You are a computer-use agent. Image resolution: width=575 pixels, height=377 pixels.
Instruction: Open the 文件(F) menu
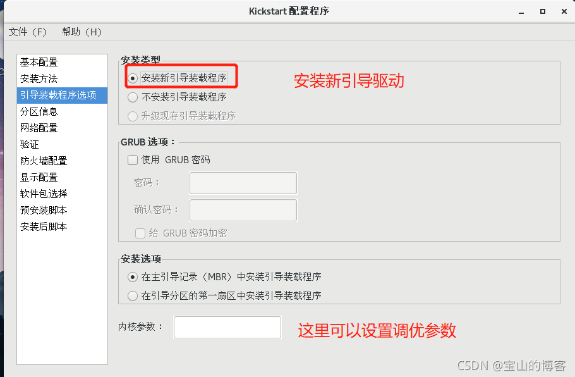tap(28, 32)
